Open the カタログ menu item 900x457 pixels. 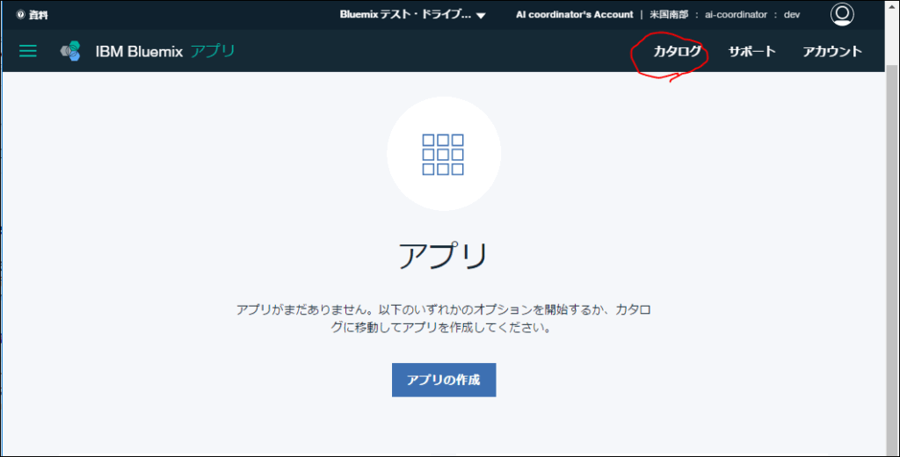point(678,51)
